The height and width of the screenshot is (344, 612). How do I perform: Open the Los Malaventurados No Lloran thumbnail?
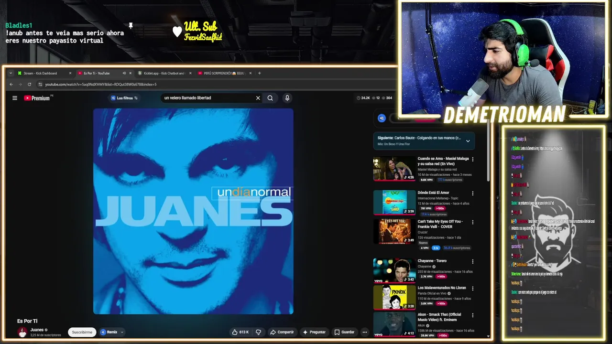(394, 297)
